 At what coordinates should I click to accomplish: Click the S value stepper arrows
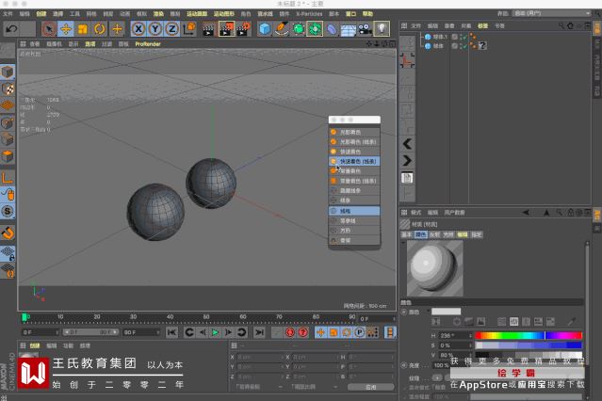click(471, 345)
